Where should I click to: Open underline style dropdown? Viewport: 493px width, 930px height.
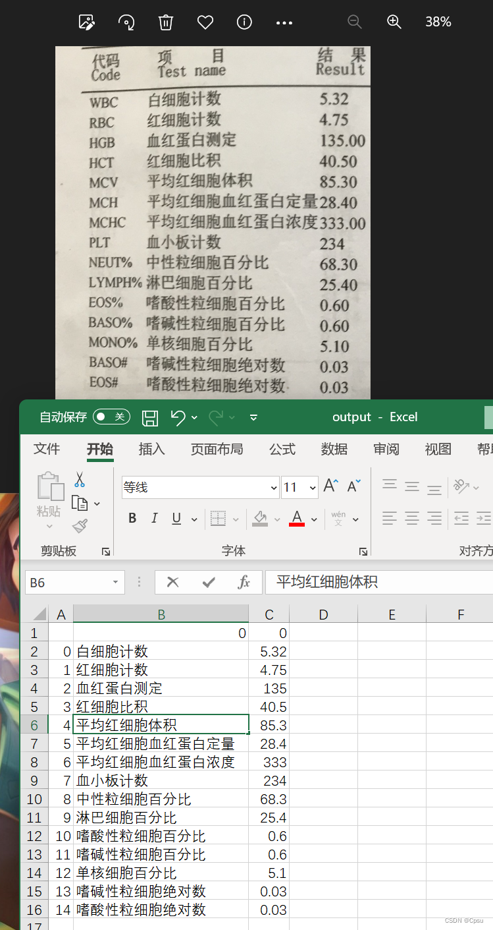coord(194,519)
